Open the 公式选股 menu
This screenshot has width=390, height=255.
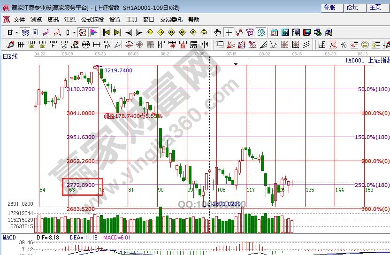click(92, 20)
